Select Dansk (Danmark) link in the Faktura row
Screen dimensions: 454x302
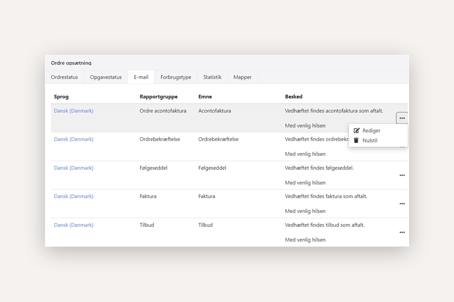point(74,196)
